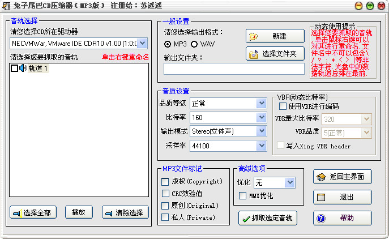Enable MMX优化 checkbox

click(242, 195)
